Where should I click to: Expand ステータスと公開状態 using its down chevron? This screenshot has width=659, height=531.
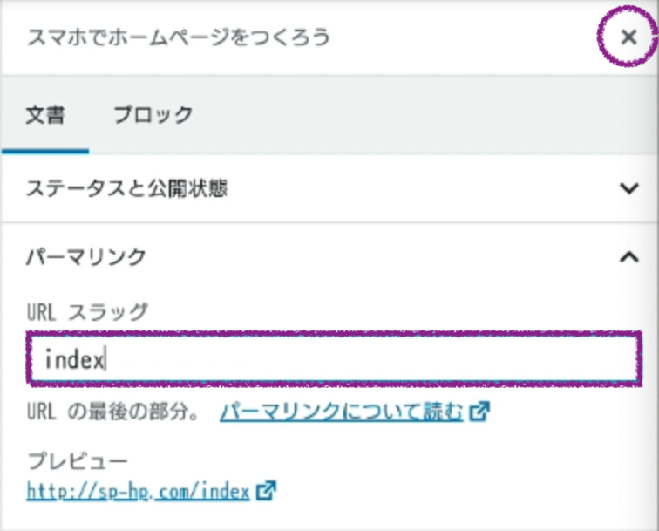628,188
